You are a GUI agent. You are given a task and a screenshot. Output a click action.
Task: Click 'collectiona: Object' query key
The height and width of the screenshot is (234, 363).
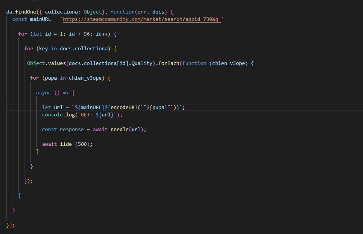73,12
